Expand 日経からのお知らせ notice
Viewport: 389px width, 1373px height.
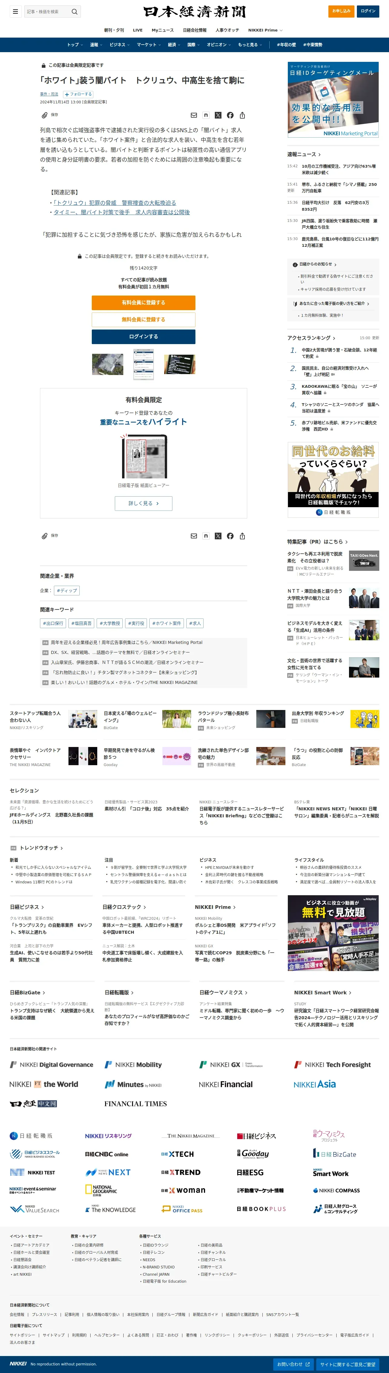click(x=314, y=264)
